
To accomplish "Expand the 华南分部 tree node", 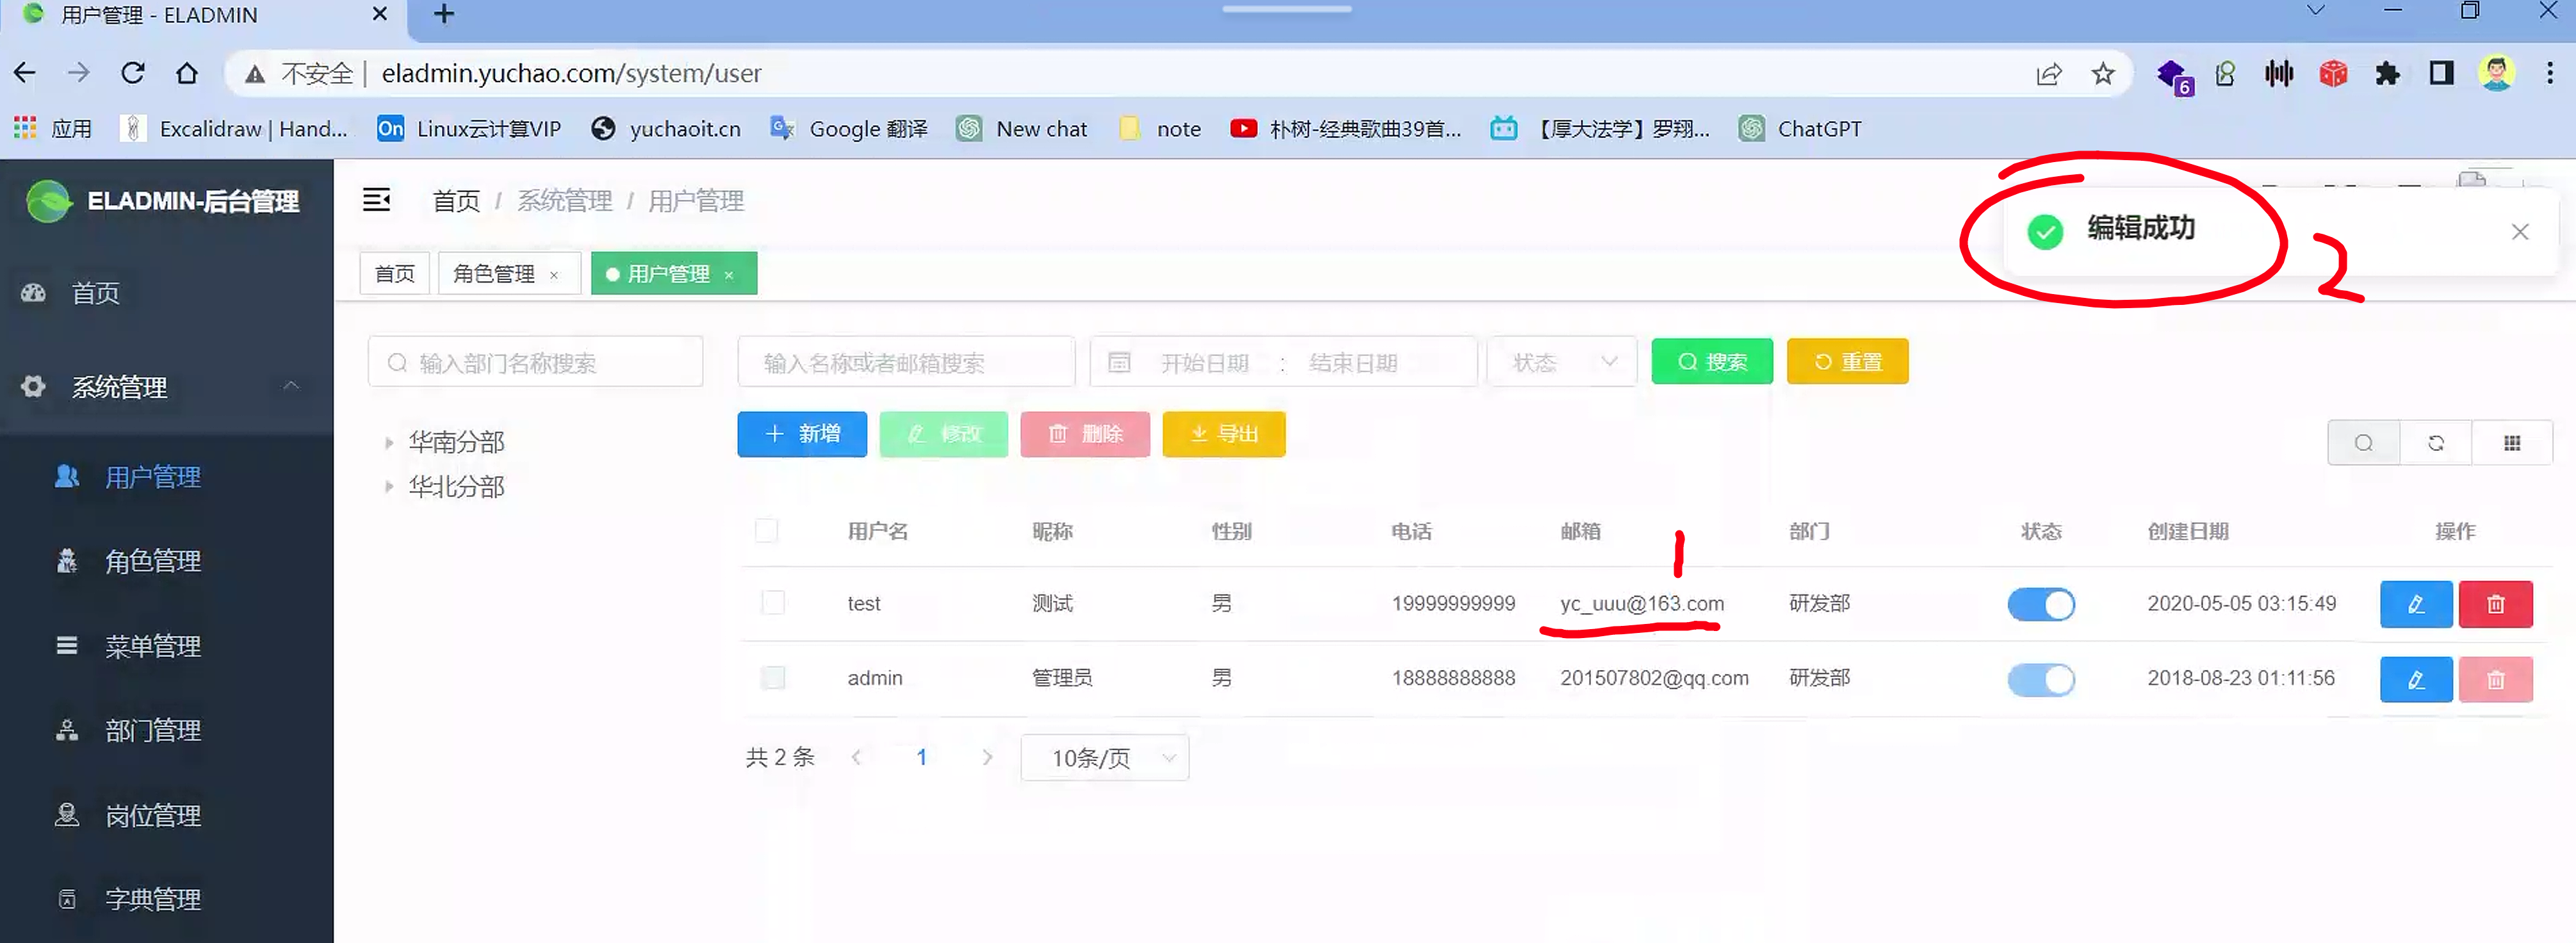I will click(x=389, y=442).
